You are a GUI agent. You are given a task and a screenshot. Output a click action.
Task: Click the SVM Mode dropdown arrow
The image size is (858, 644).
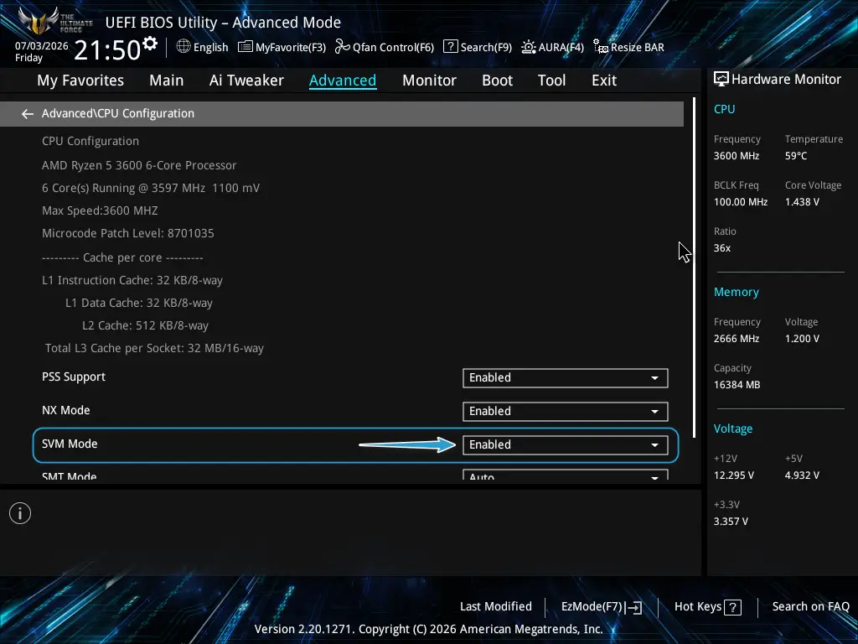point(654,445)
